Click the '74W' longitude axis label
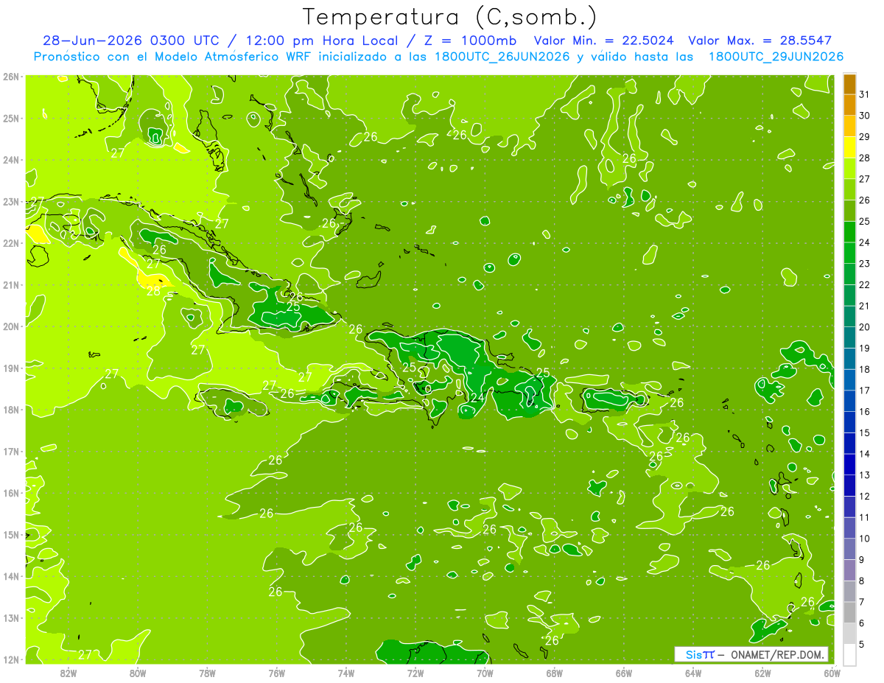 346,672
